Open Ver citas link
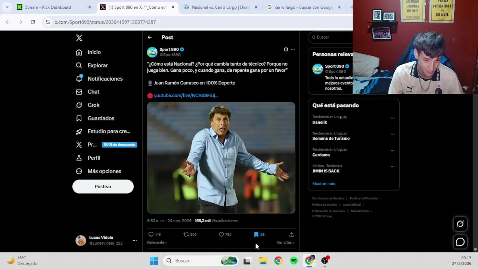This screenshot has height=269, width=478. [286, 242]
